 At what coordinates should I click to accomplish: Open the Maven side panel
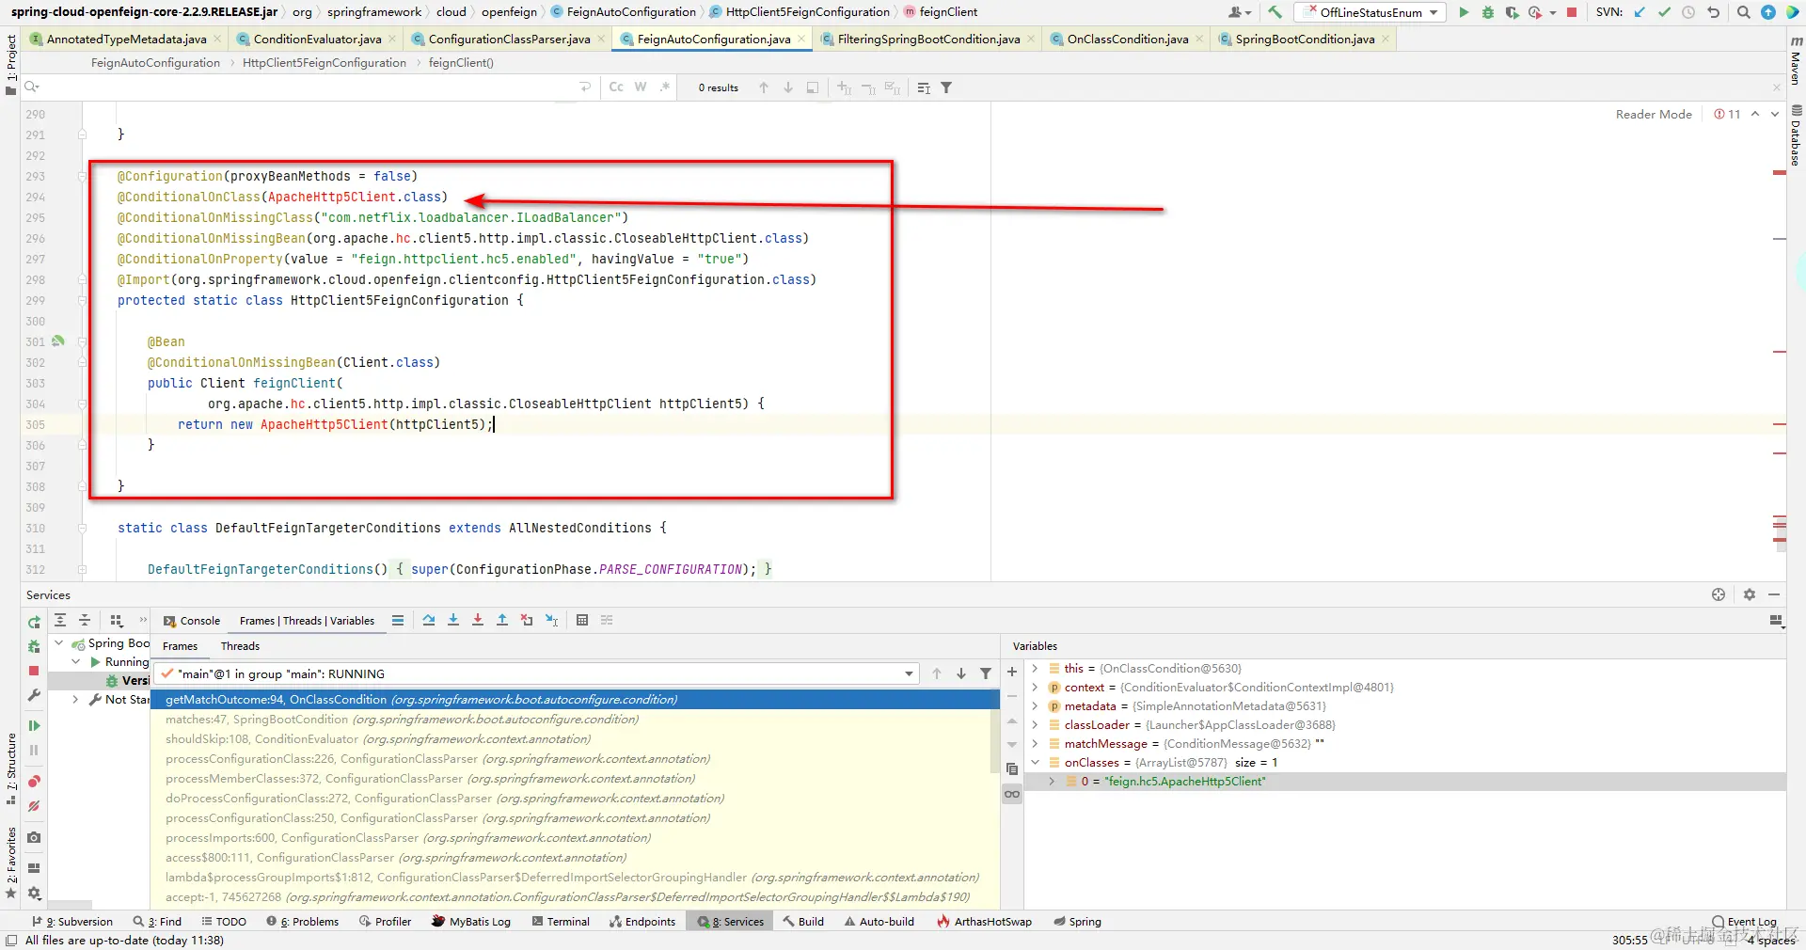(x=1796, y=61)
